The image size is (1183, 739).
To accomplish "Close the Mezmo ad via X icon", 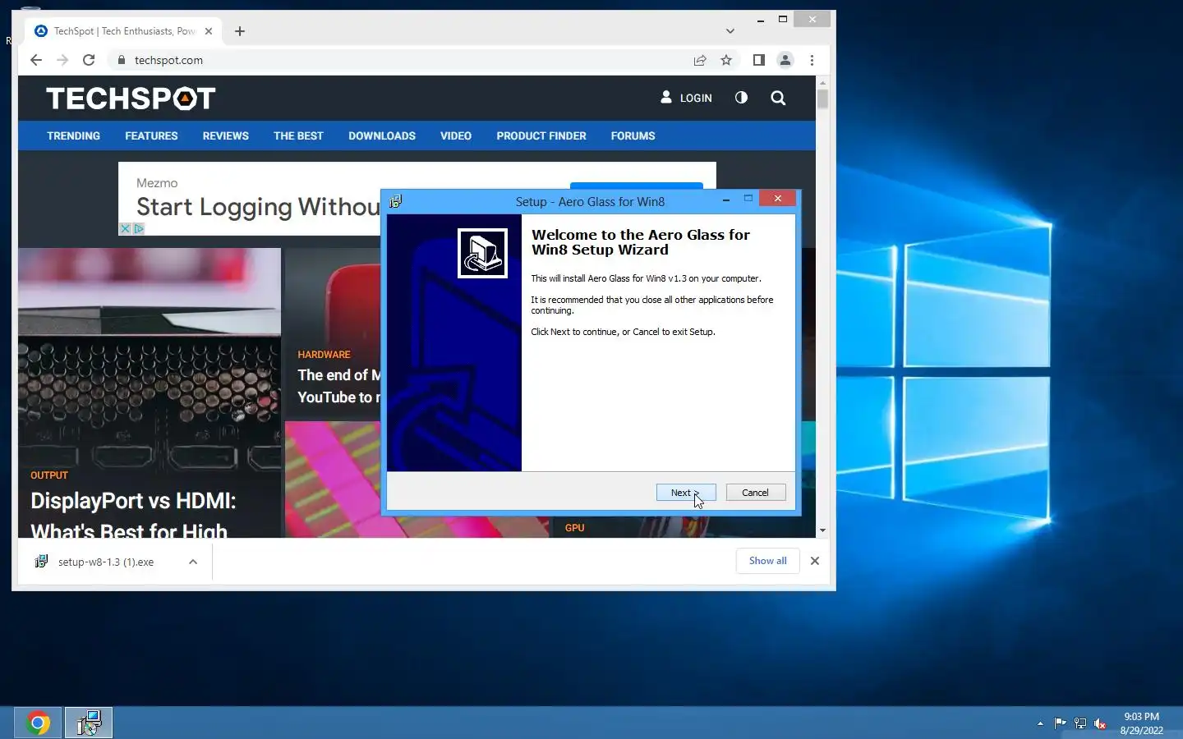I will pos(126,229).
